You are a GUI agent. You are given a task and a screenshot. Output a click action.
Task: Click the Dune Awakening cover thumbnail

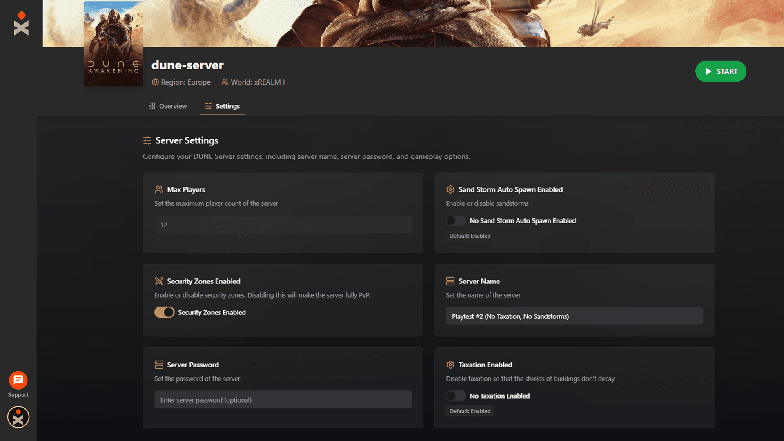[x=113, y=44]
